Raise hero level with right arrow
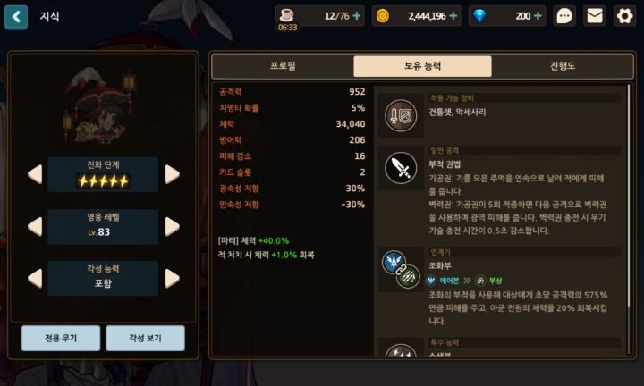Image resolution: width=644 pixels, height=386 pixels. coord(172,226)
